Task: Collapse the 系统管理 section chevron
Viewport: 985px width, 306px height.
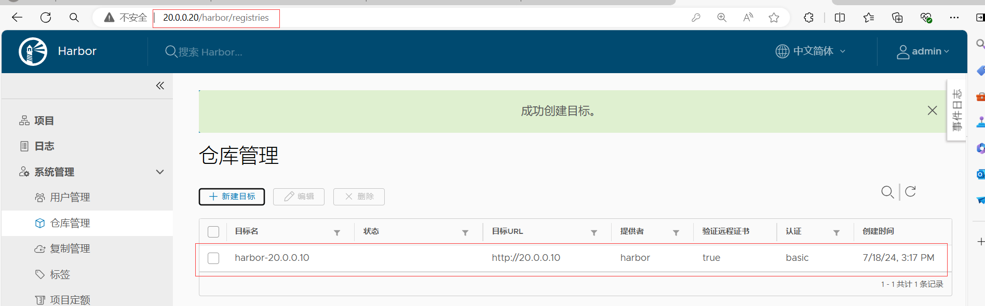Action: pos(160,172)
